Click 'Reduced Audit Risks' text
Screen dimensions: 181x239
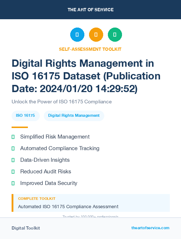pos(46,172)
